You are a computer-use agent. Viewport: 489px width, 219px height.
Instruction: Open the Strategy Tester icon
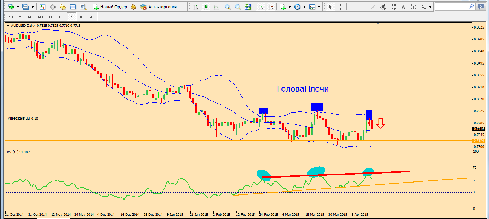point(83,6)
